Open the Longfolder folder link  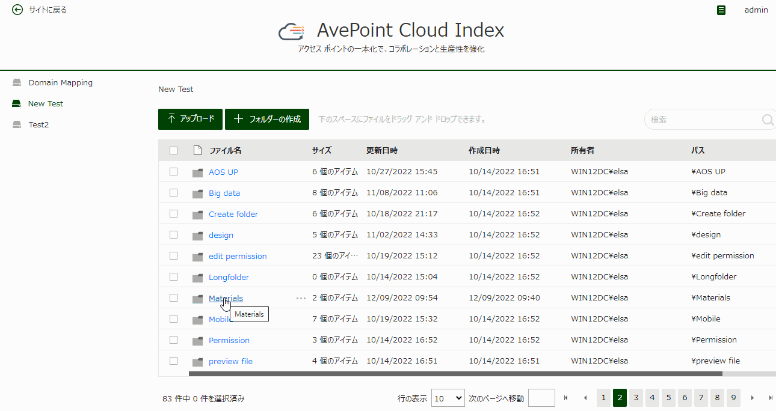coord(229,277)
